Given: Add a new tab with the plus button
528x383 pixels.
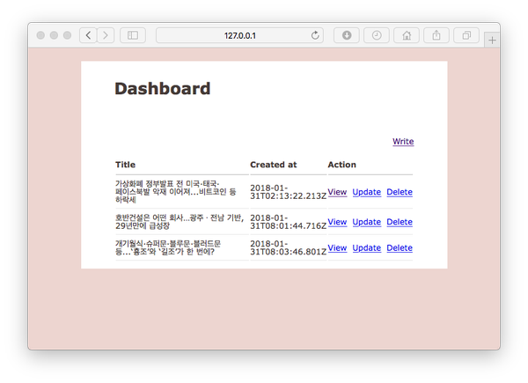Looking at the screenshot, I should [492, 41].
